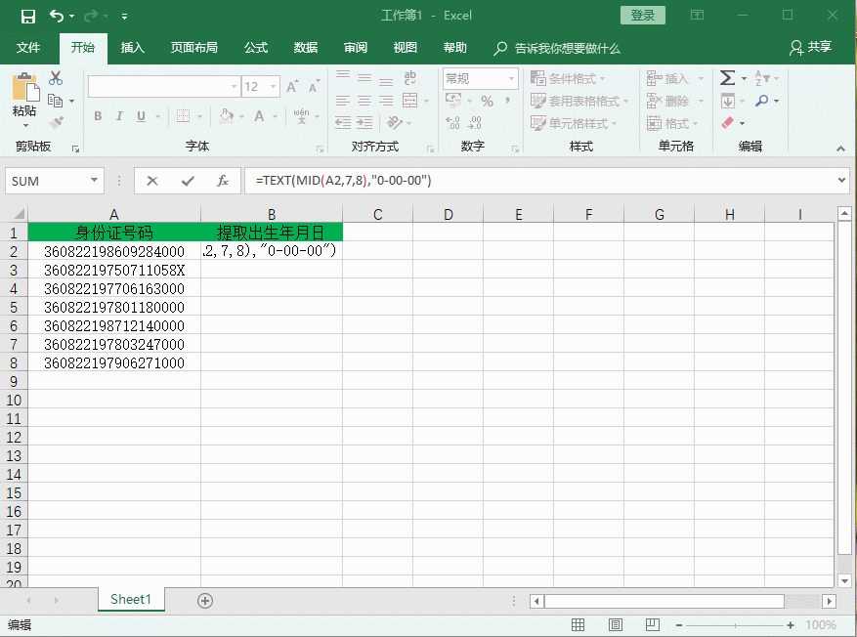Toggle Italic formatting

pos(118,116)
